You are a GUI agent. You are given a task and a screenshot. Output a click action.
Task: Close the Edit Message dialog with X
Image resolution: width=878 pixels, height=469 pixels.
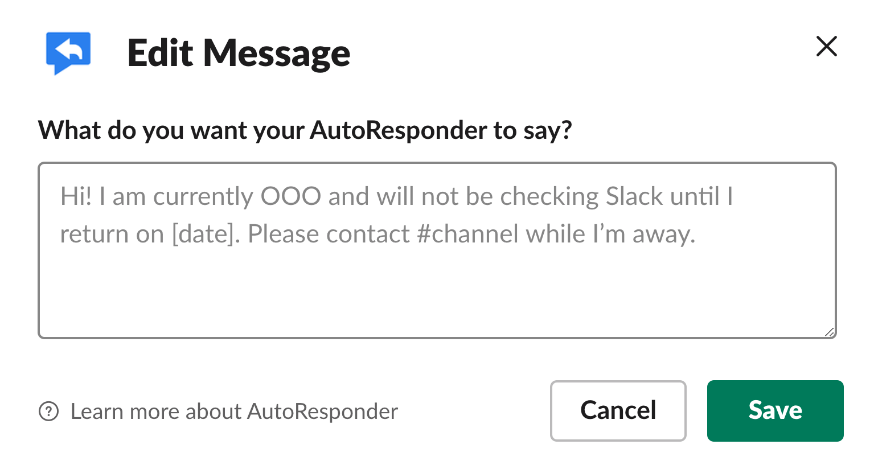coord(826,46)
